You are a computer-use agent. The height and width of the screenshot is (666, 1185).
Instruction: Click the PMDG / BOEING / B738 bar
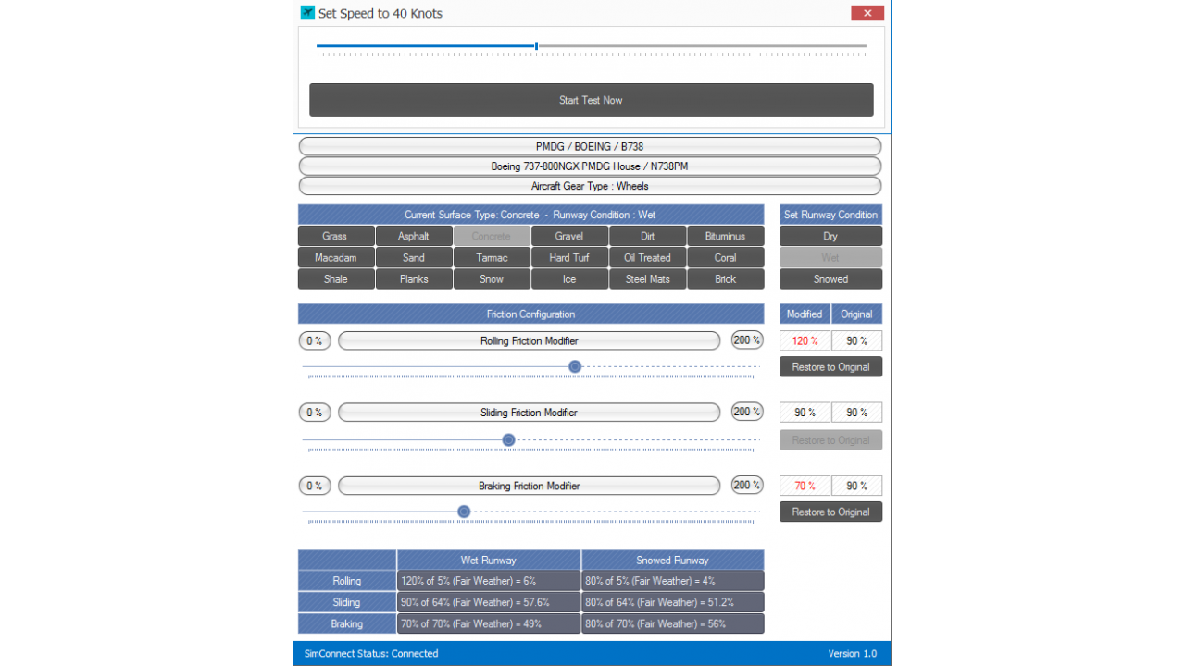590,146
